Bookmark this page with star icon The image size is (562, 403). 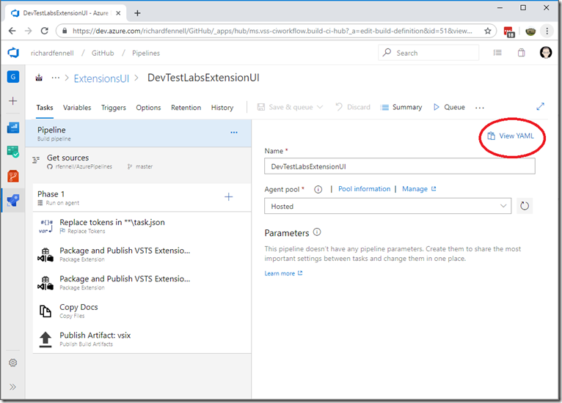[487, 31]
